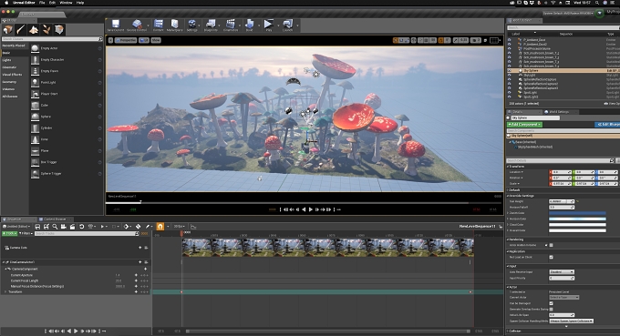620x336 pixels.
Task: Click the Cloud Color white swatch
Action: (x=577, y=225)
